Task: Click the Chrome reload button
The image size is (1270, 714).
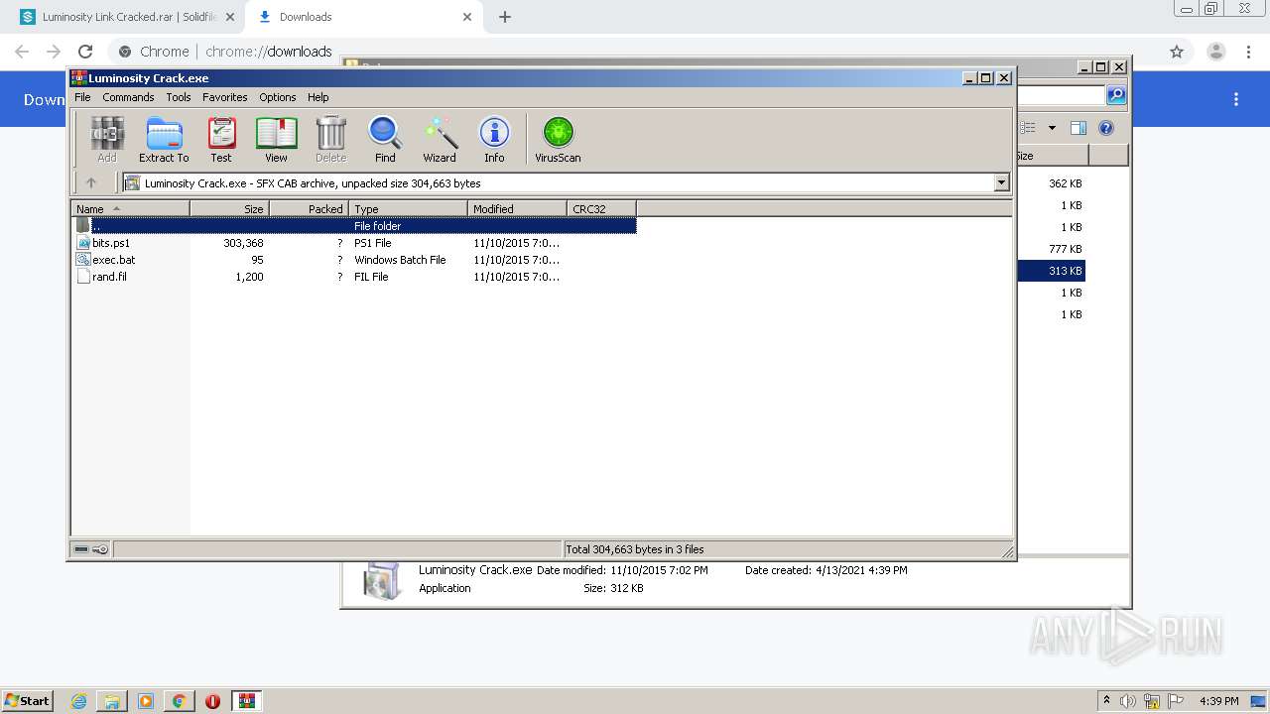Action: [x=85, y=52]
